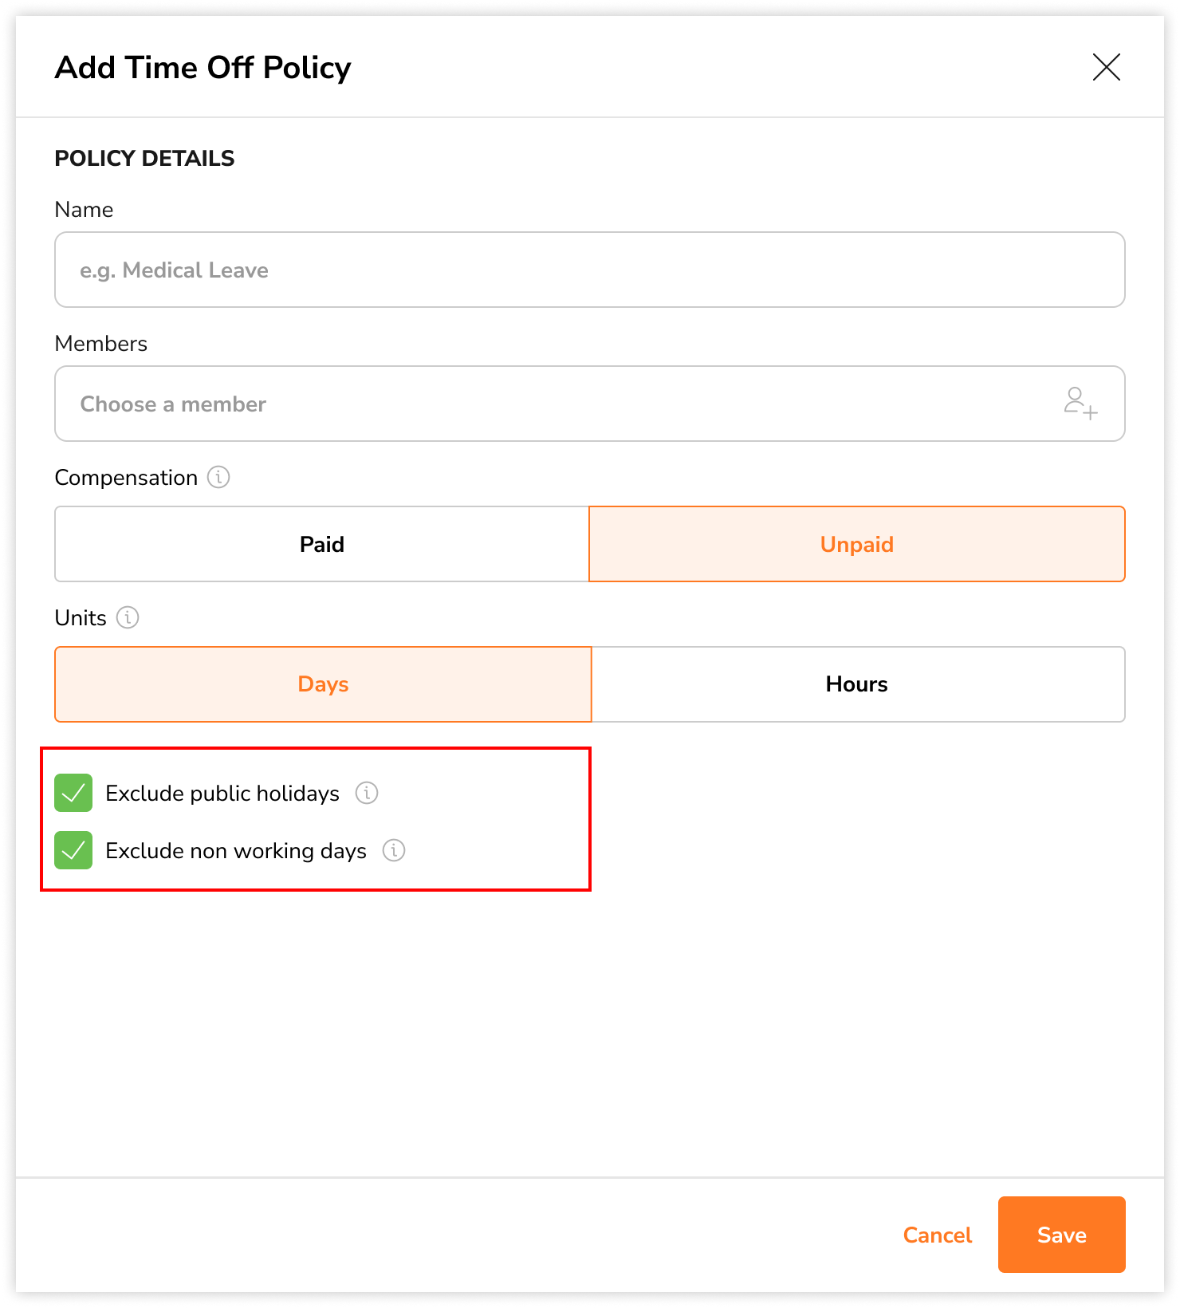Image resolution: width=1180 pixels, height=1308 pixels.
Task: Select Paid compensation option
Action: click(x=322, y=544)
